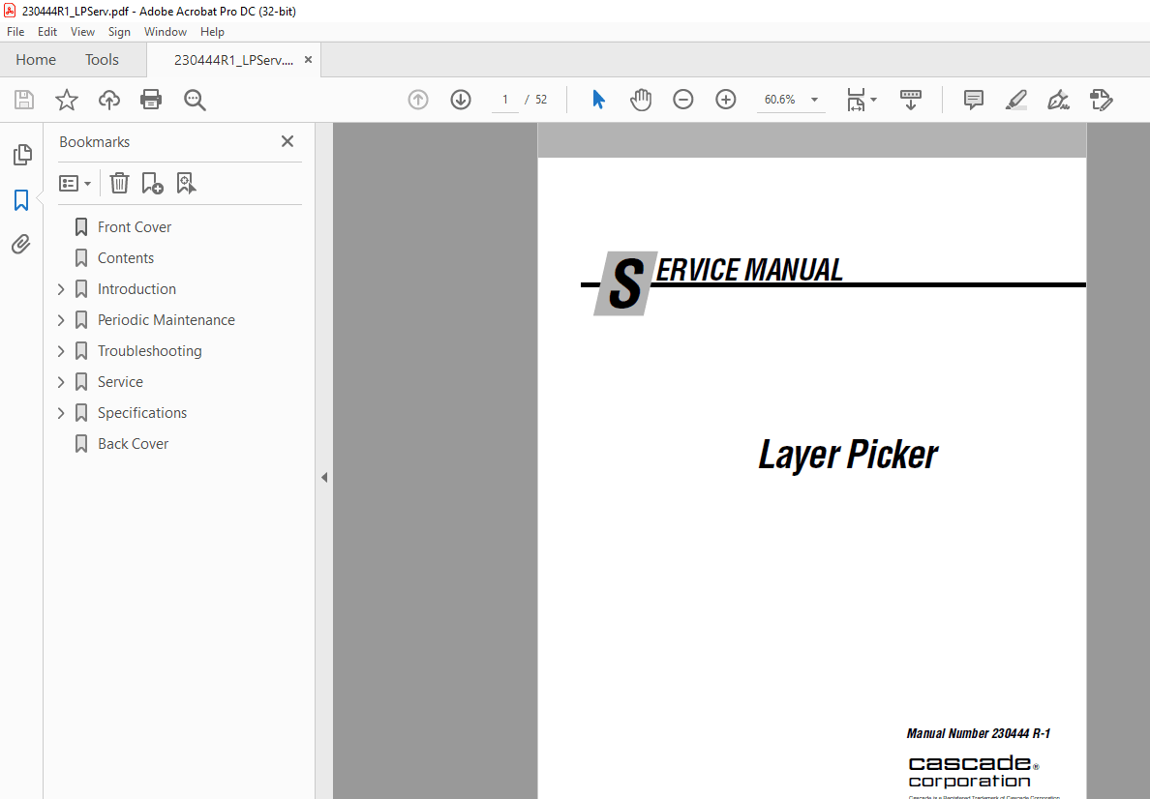Open the zoom percentage dropdown
The image size is (1150, 799).
[x=813, y=99]
